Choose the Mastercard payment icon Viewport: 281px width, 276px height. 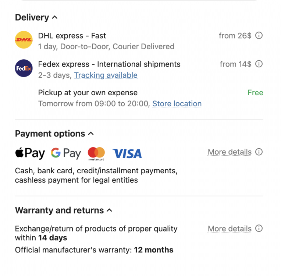96,154
